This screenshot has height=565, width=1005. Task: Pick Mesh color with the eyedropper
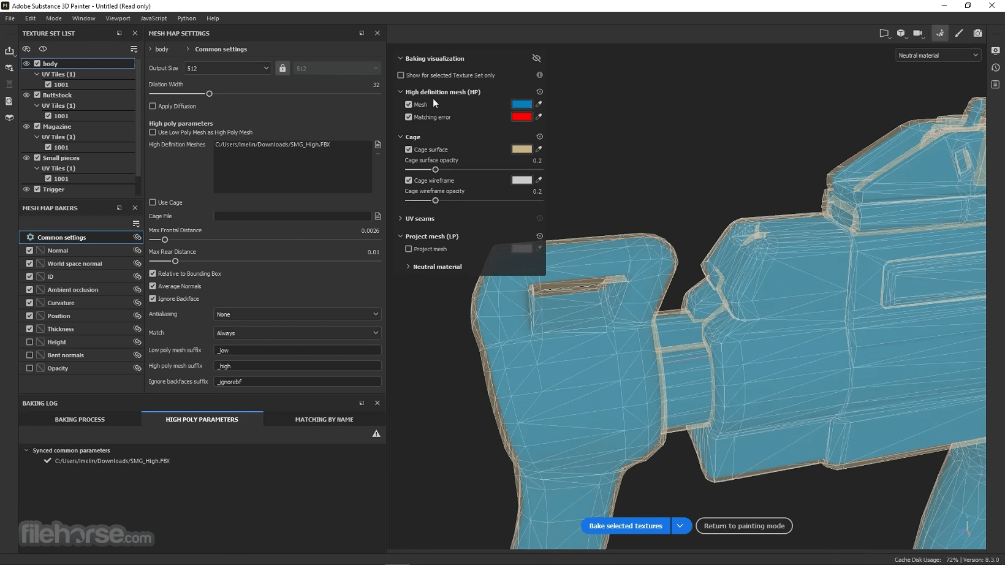[539, 104]
